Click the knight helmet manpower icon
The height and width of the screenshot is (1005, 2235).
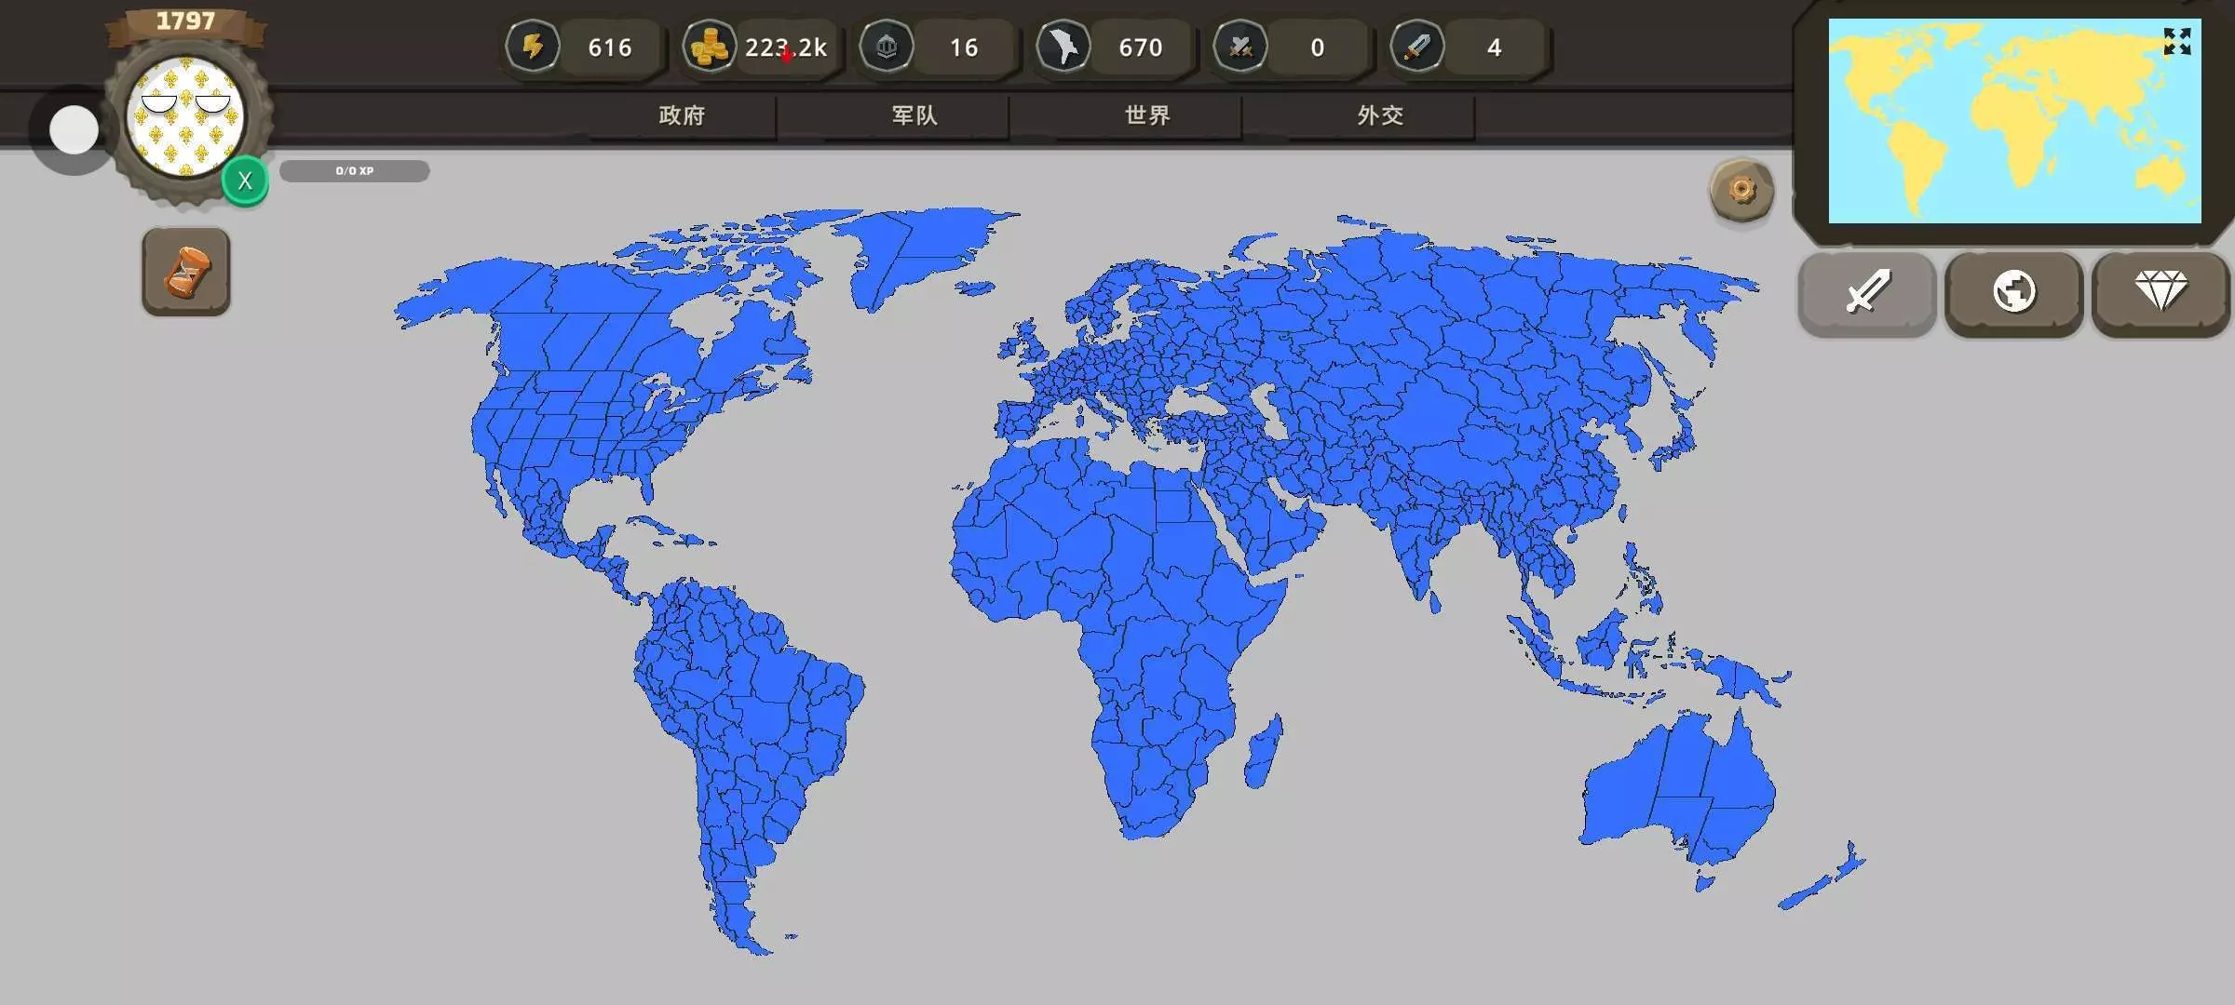tap(886, 47)
